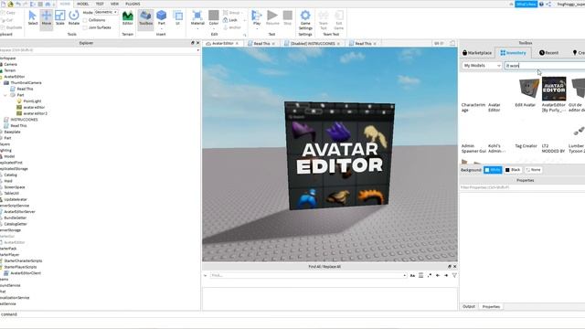Open the My Models category dropdown
This screenshot has height=329, width=585.
(x=482, y=66)
